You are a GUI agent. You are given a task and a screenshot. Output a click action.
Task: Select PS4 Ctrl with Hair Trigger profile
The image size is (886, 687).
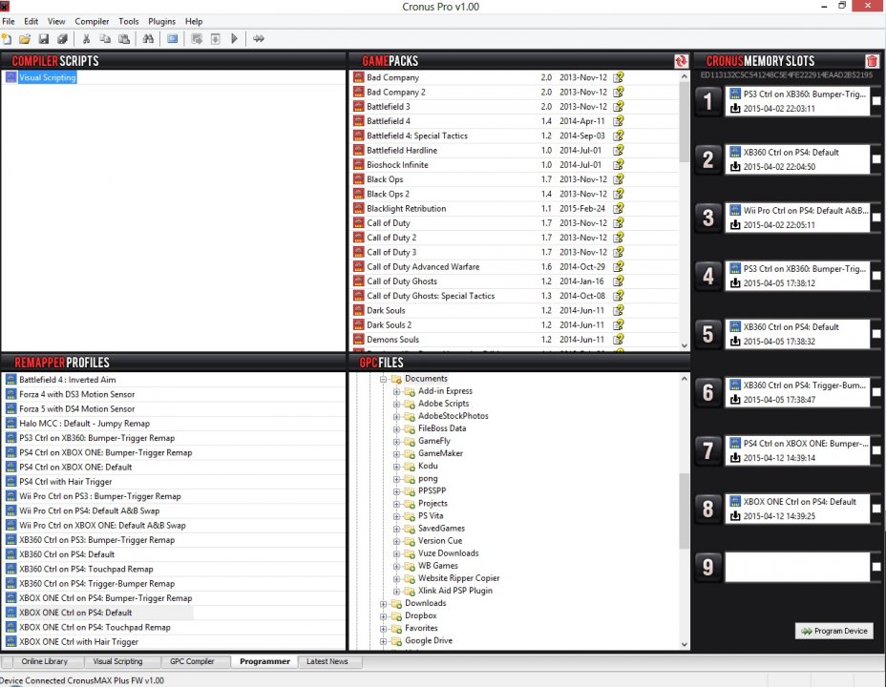(65, 482)
